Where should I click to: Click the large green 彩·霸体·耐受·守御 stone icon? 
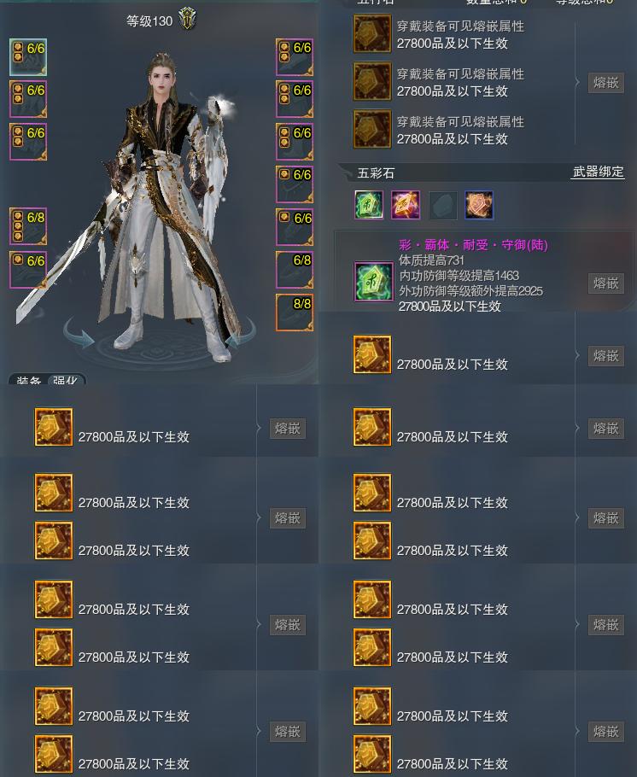[372, 282]
